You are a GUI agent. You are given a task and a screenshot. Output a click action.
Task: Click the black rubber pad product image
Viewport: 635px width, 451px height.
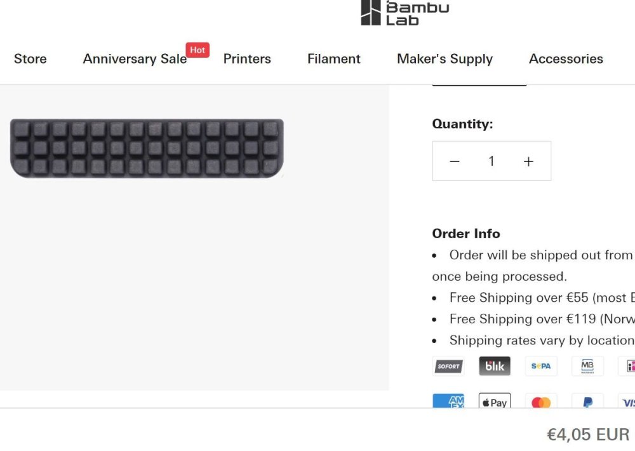tap(147, 148)
